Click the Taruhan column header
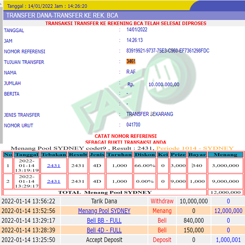 tap(119, 155)
